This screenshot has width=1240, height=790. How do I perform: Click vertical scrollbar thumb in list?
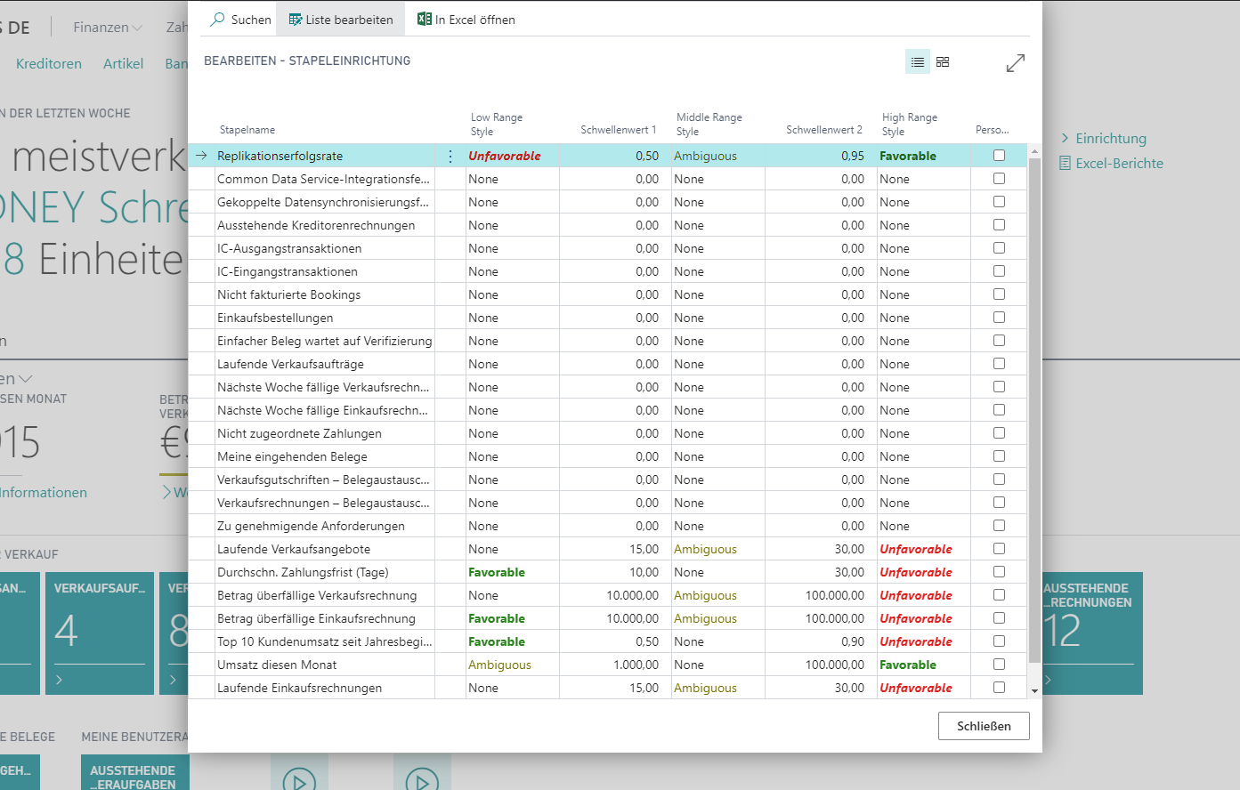pos(1034,409)
